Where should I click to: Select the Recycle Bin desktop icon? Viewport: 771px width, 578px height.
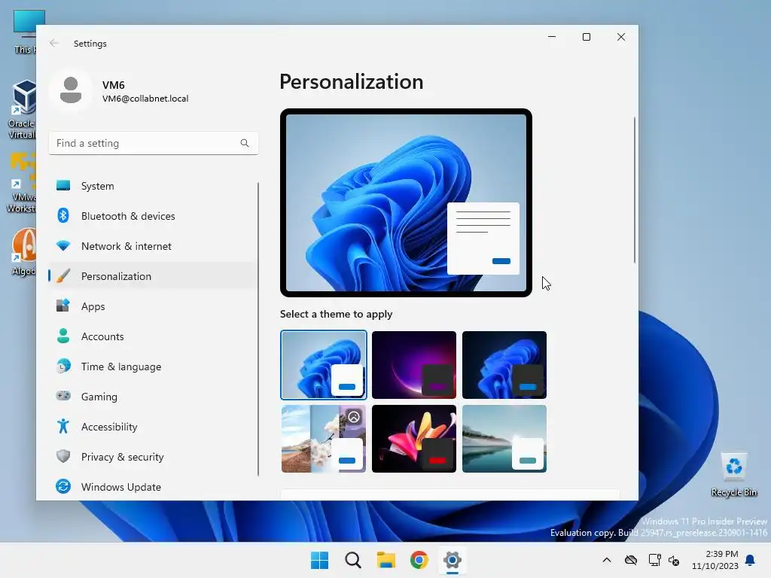pyautogui.click(x=734, y=474)
